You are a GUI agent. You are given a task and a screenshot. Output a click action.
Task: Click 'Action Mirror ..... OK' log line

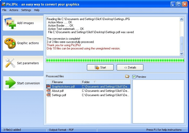point(60,22)
